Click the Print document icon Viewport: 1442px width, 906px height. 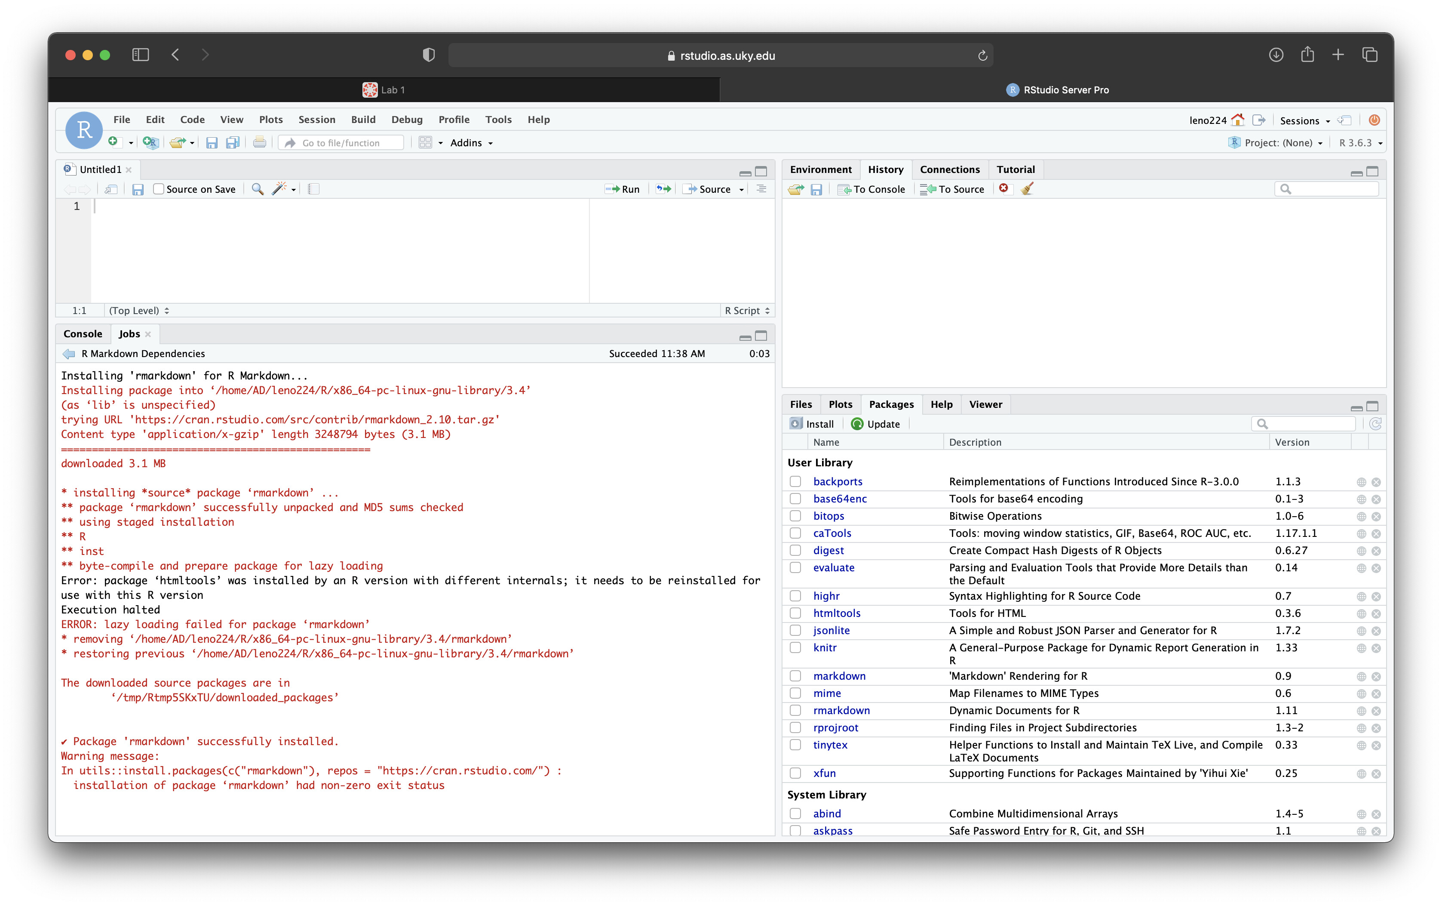pos(259,142)
